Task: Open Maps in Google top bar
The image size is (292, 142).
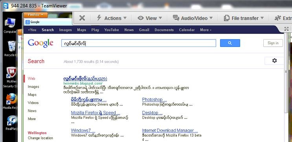Action: (82, 30)
